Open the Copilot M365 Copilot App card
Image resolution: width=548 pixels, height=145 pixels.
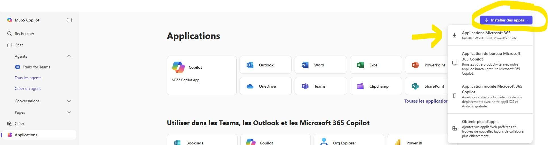pos(201,75)
